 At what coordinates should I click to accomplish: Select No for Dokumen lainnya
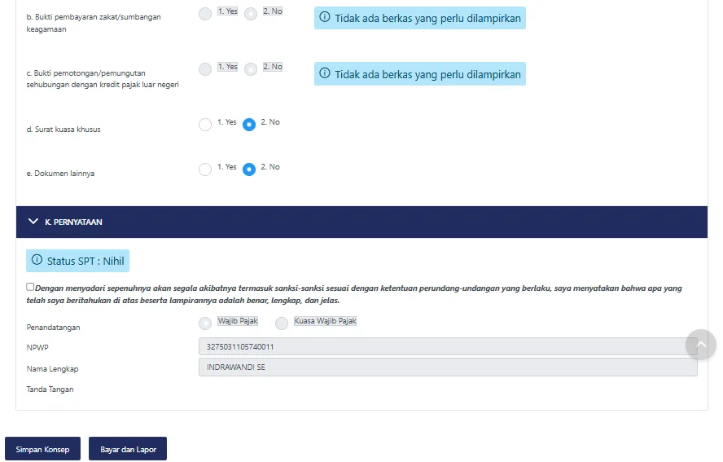(x=249, y=169)
